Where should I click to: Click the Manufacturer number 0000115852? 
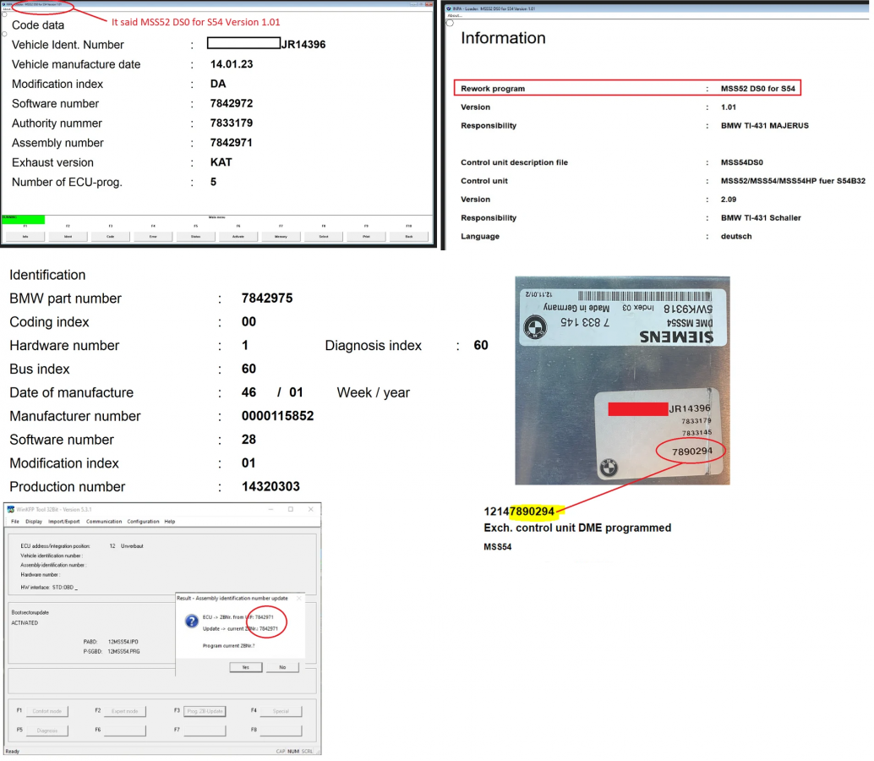(x=277, y=416)
